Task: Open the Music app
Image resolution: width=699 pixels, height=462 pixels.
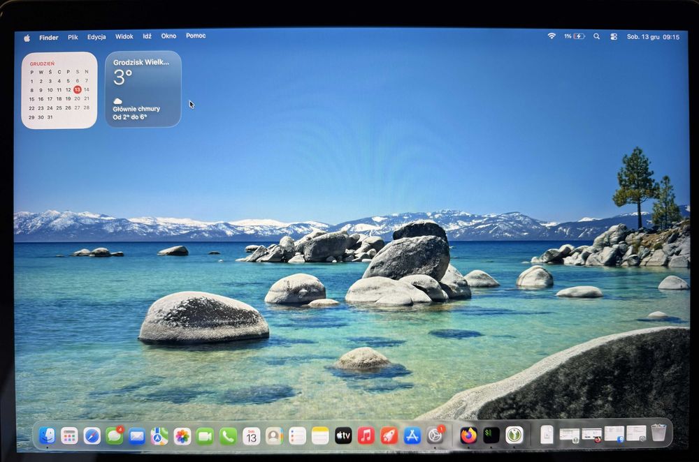Action: (366, 436)
